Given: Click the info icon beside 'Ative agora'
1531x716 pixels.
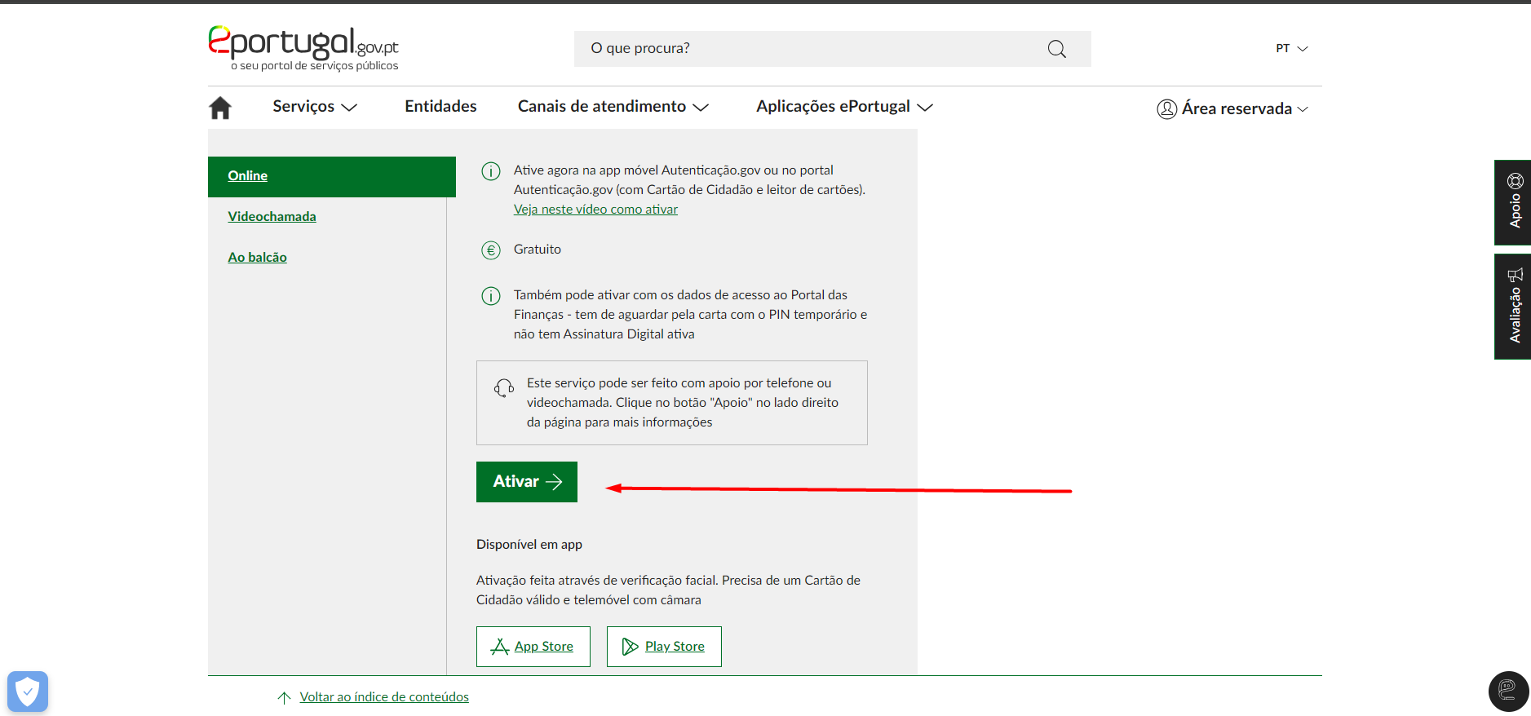Looking at the screenshot, I should click(491, 171).
